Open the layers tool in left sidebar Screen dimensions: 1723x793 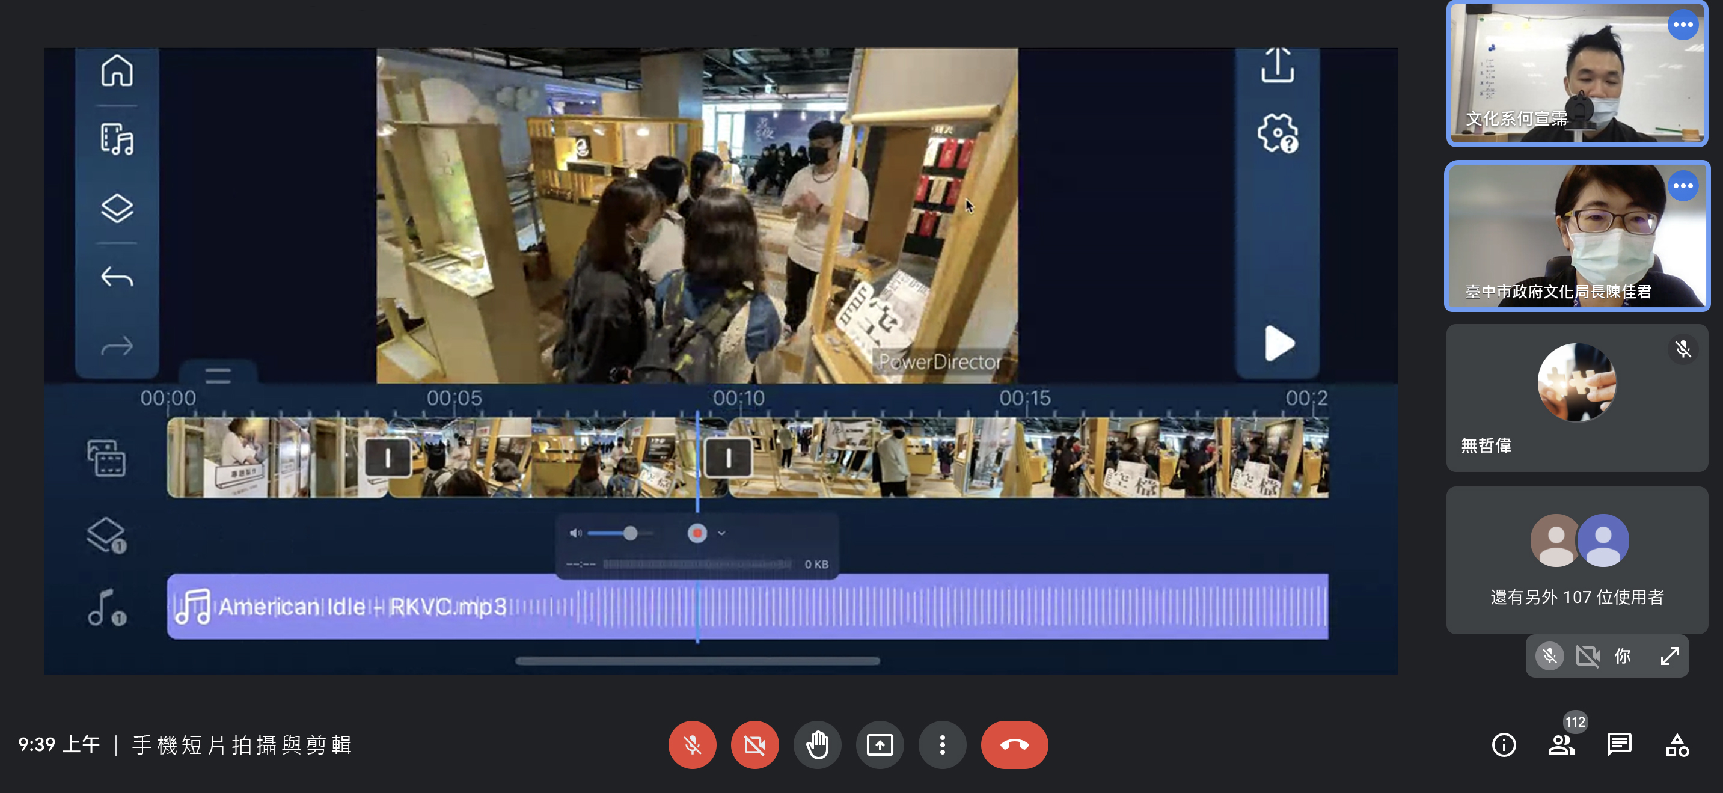point(117,209)
